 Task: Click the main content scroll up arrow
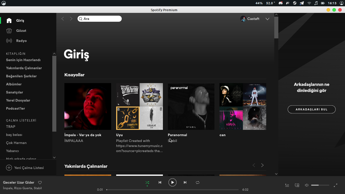tap(276, 15)
